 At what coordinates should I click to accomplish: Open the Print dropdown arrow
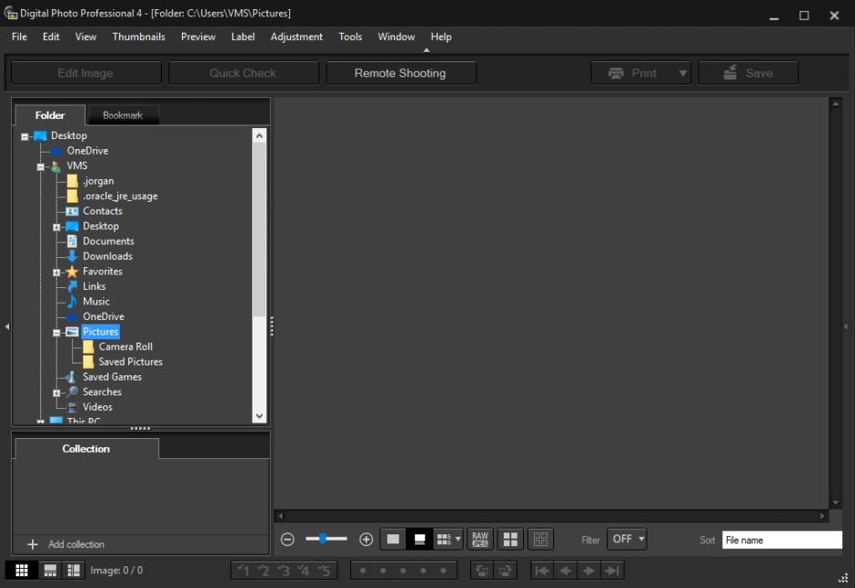pyautogui.click(x=683, y=73)
